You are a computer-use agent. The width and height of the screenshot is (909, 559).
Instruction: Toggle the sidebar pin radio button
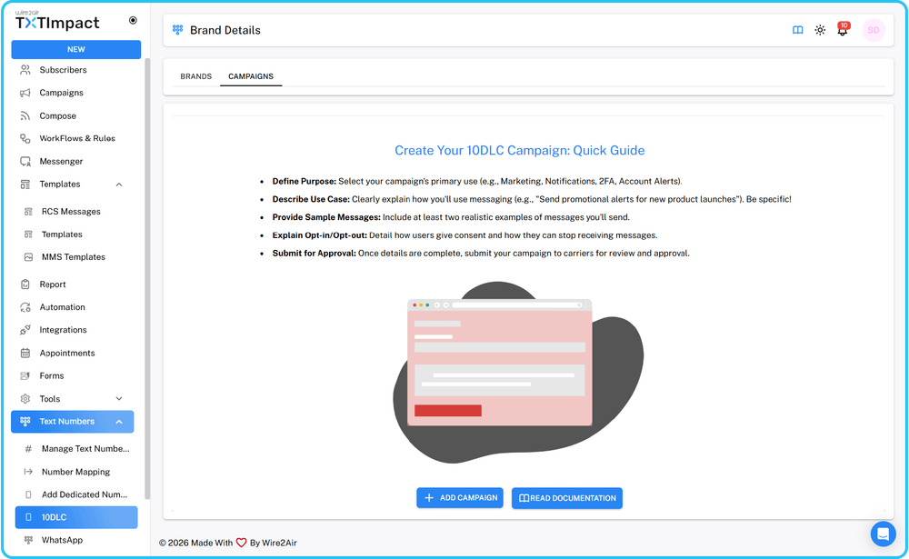[x=134, y=20]
